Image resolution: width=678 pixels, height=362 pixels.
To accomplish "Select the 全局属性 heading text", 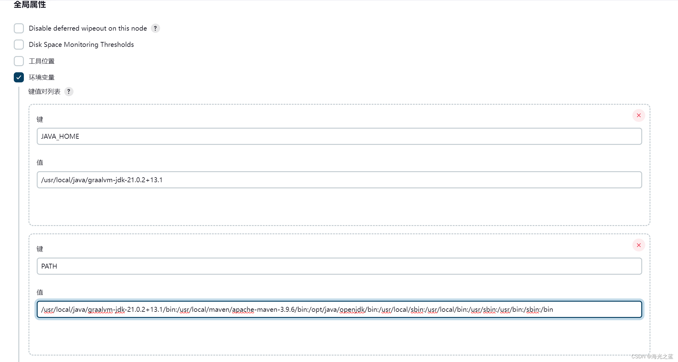I will 30,5.
